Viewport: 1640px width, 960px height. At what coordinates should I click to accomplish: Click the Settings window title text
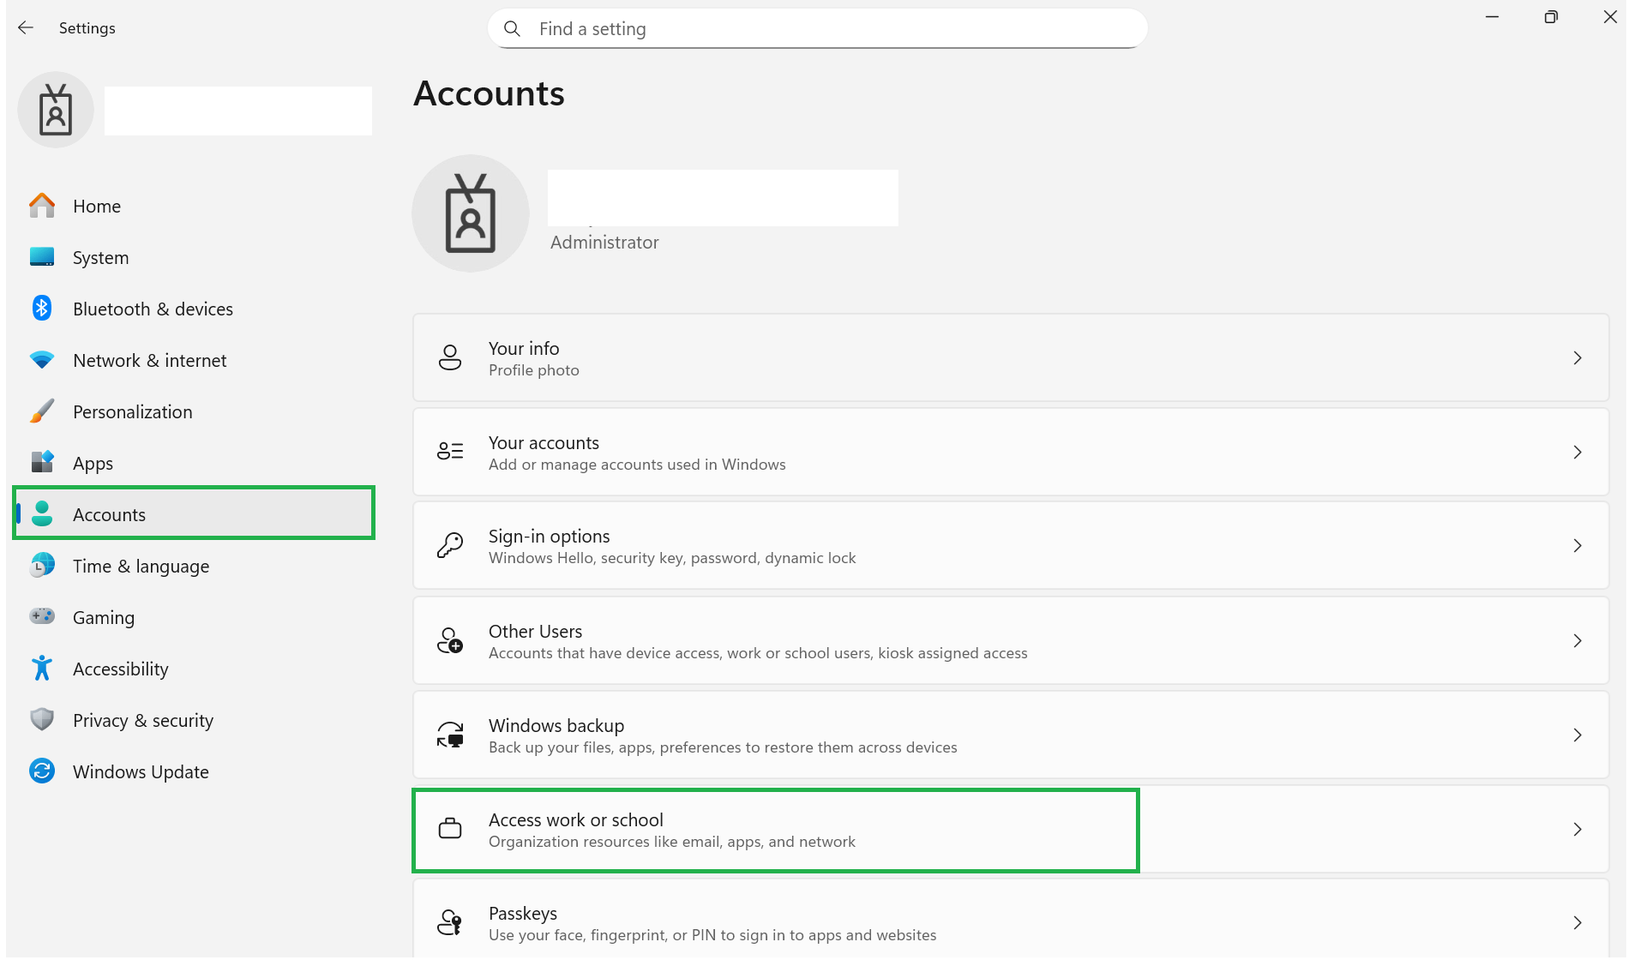point(87,28)
